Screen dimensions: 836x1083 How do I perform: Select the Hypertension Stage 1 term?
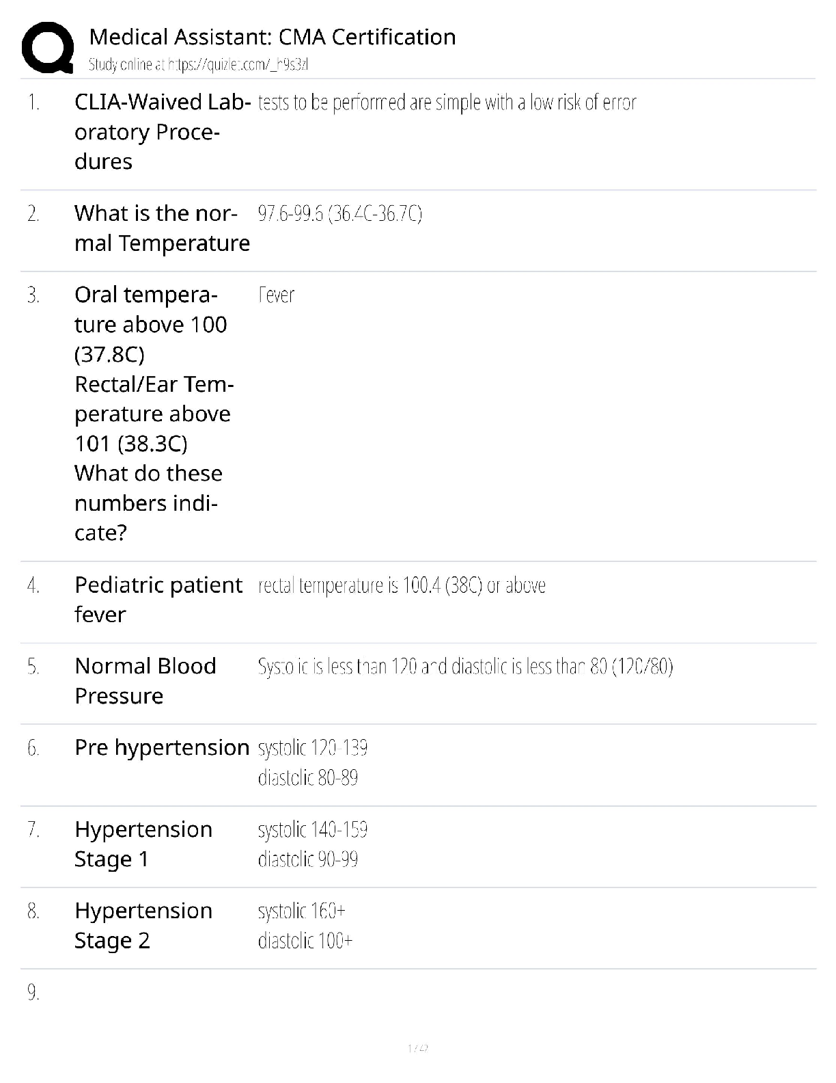click(143, 844)
